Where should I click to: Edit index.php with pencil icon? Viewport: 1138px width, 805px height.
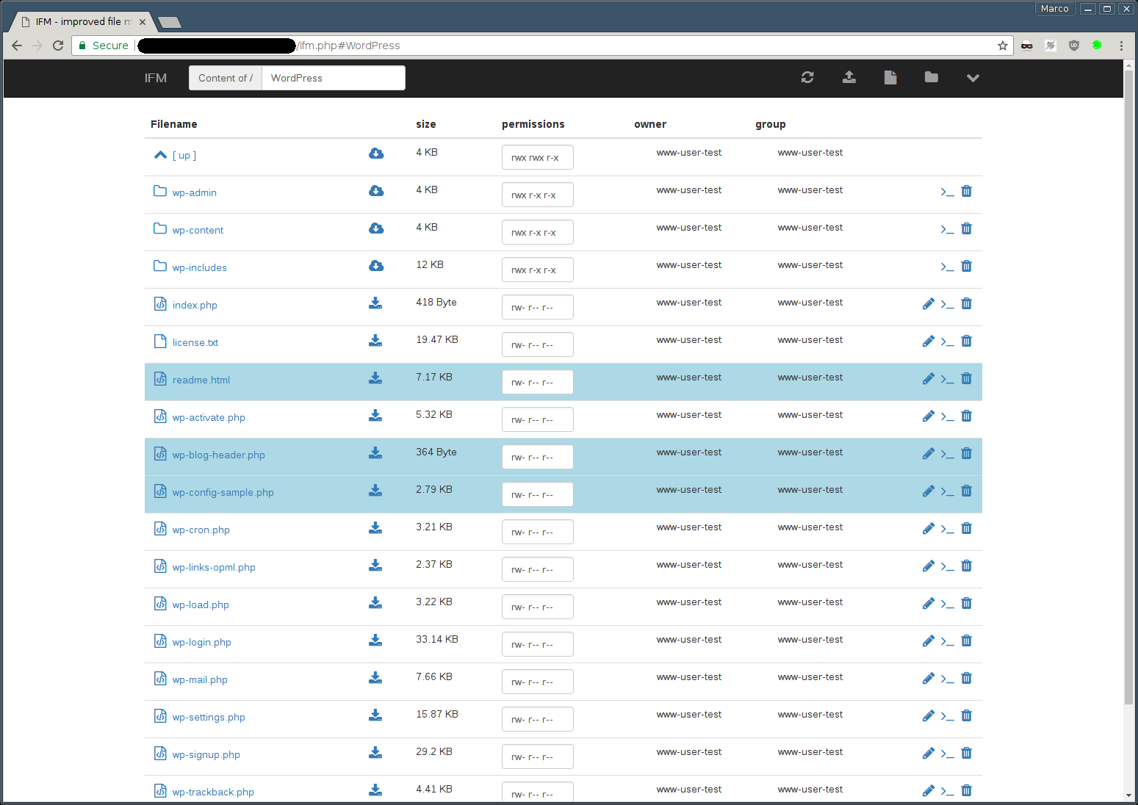(x=929, y=304)
